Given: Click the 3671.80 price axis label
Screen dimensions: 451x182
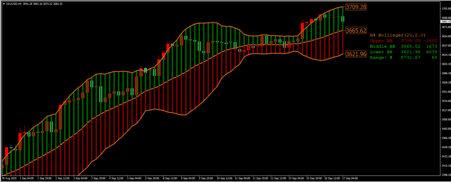Looking at the screenshot, I should point(446,27).
